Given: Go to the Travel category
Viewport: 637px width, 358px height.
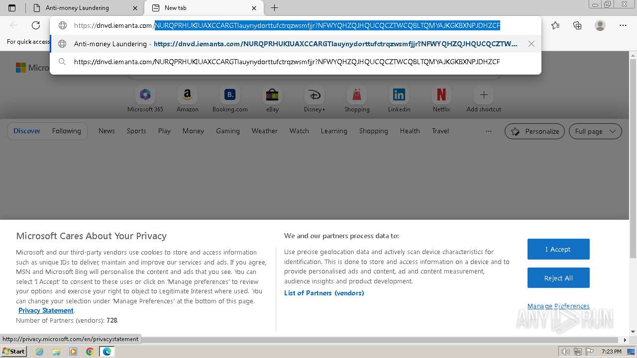Looking at the screenshot, I should click(x=440, y=131).
